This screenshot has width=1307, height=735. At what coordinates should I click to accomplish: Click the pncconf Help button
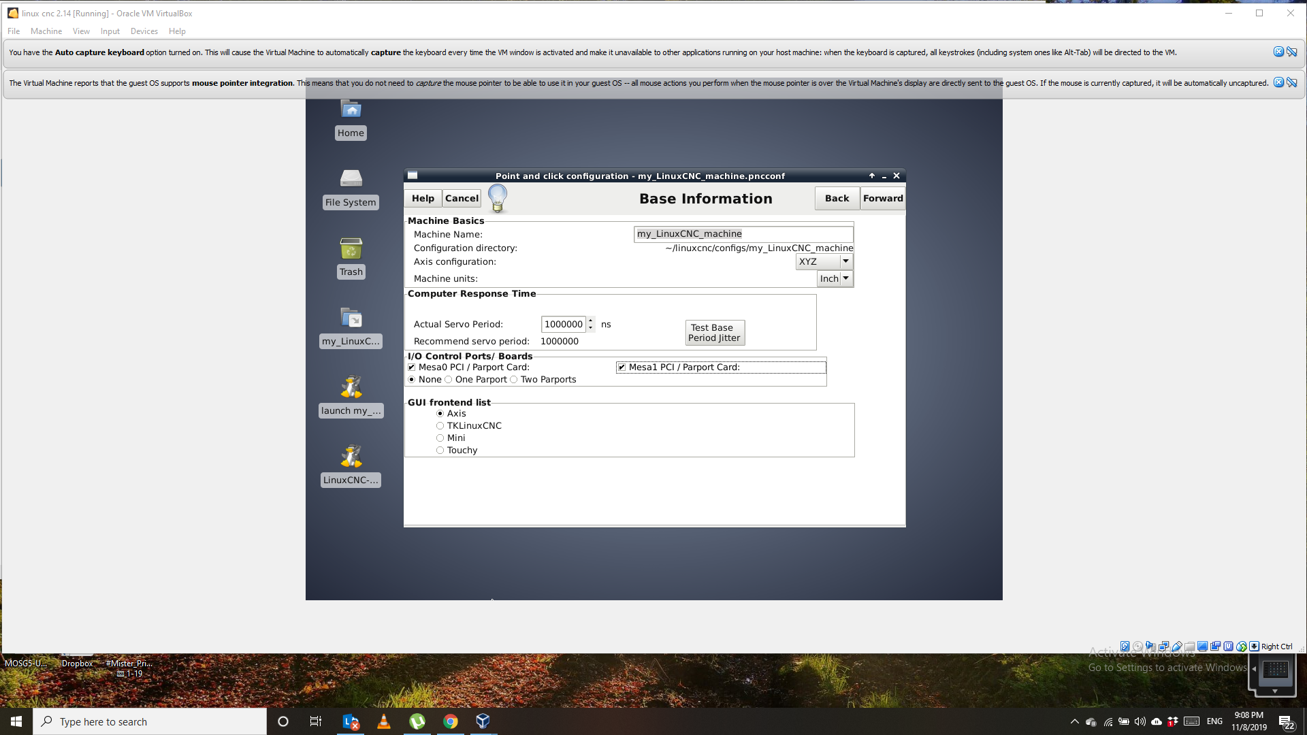pos(423,198)
